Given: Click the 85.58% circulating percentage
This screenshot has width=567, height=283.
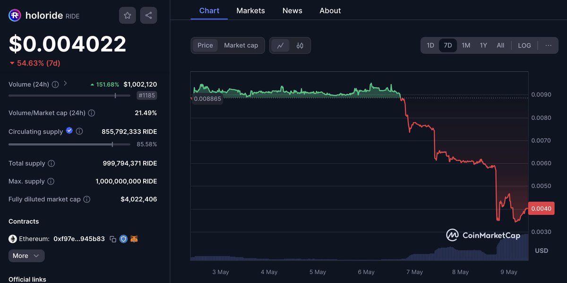Looking at the screenshot, I should 147,144.
